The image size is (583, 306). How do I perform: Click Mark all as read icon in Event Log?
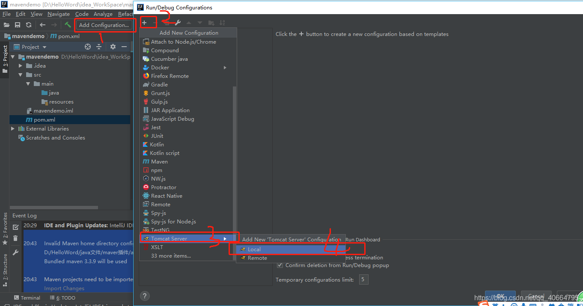(x=16, y=227)
